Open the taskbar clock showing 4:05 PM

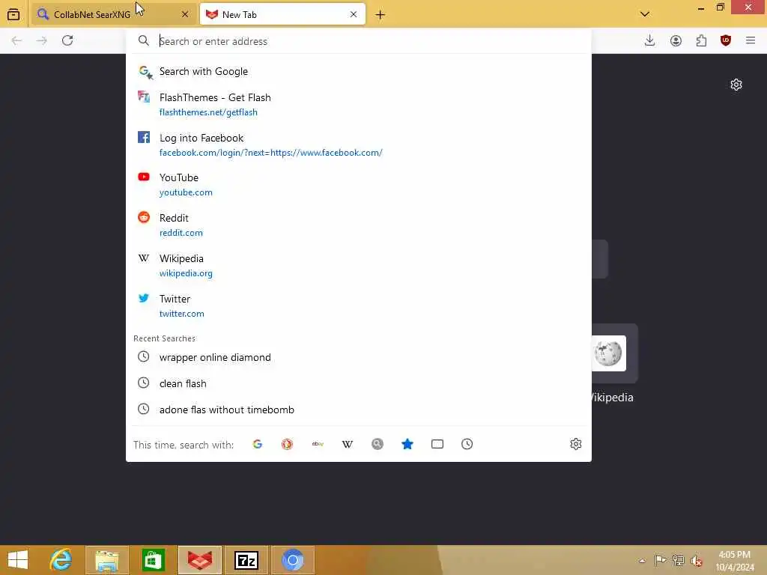click(734, 561)
